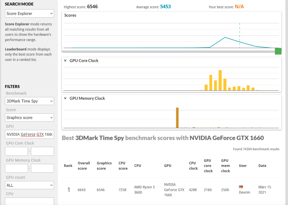Open the Search Mode dropdown

(x=29, y=14)
